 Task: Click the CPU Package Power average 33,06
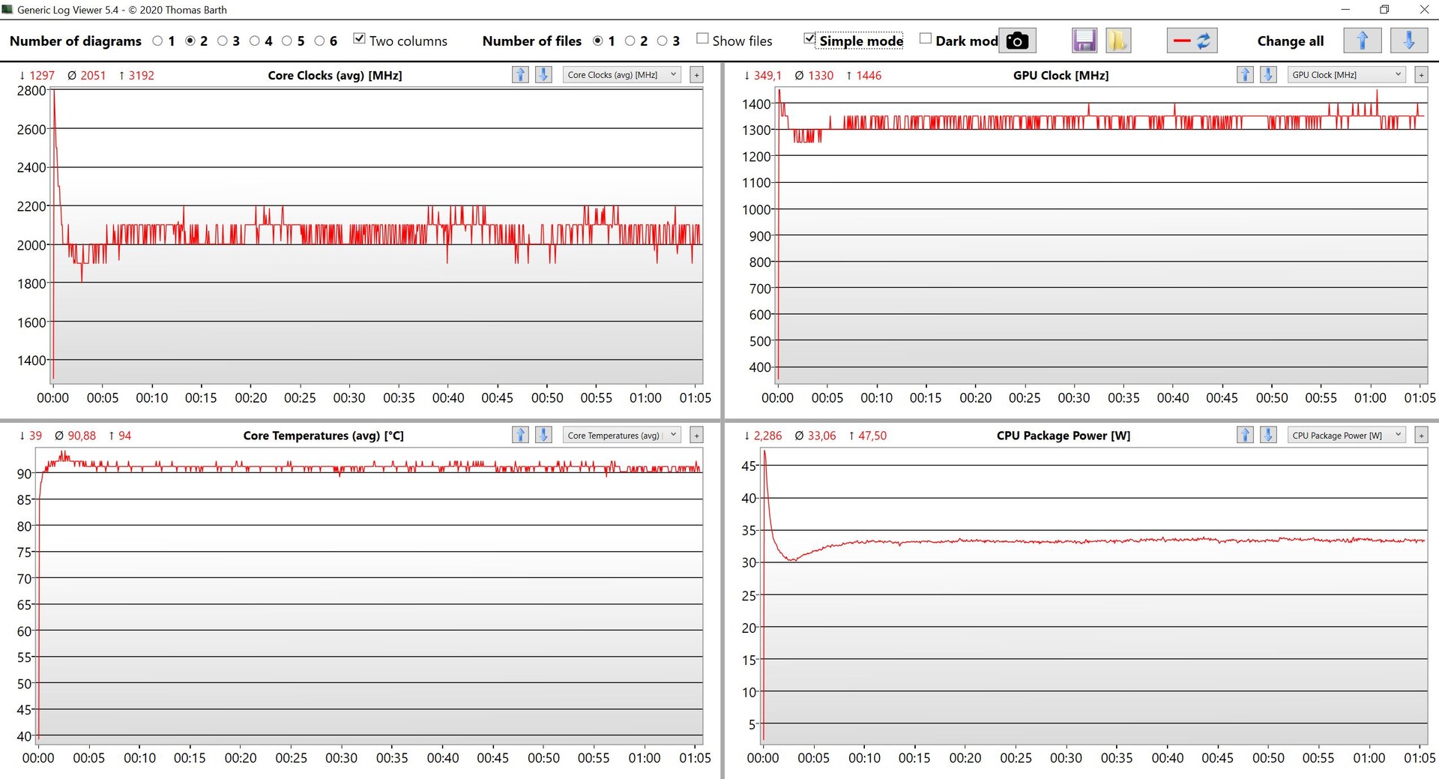point(815,436)
